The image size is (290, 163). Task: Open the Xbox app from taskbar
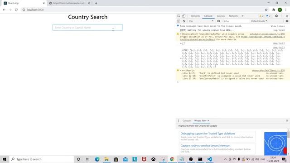pos(153,159)
